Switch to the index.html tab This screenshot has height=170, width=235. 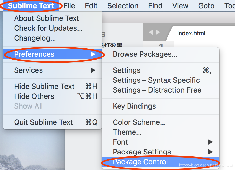pos(191,33)
